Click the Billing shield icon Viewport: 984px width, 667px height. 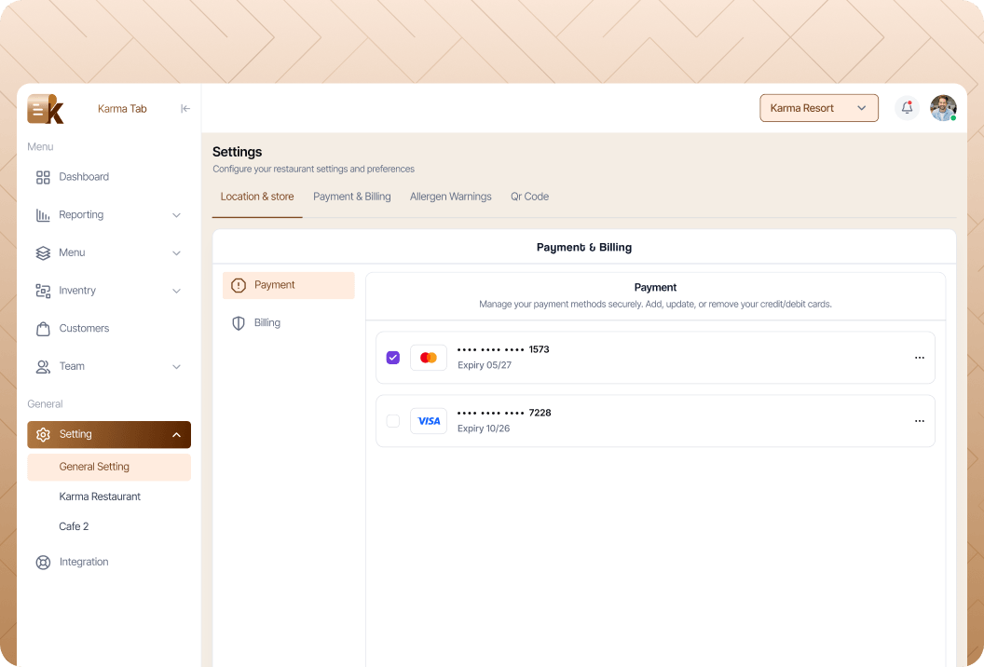[x=239, y=323]
